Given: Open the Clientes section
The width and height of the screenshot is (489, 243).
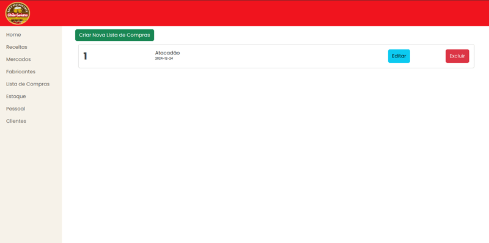Looking at the screenshot, I should point(17,121).
